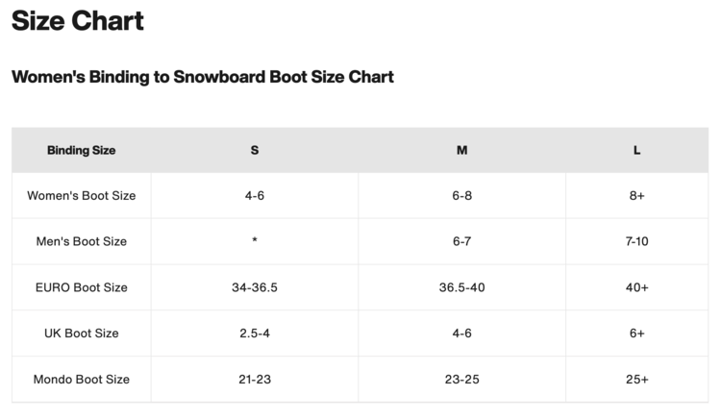Click the L binding size column header
Viewport: 721px width, 420px height.
[636, 150]
